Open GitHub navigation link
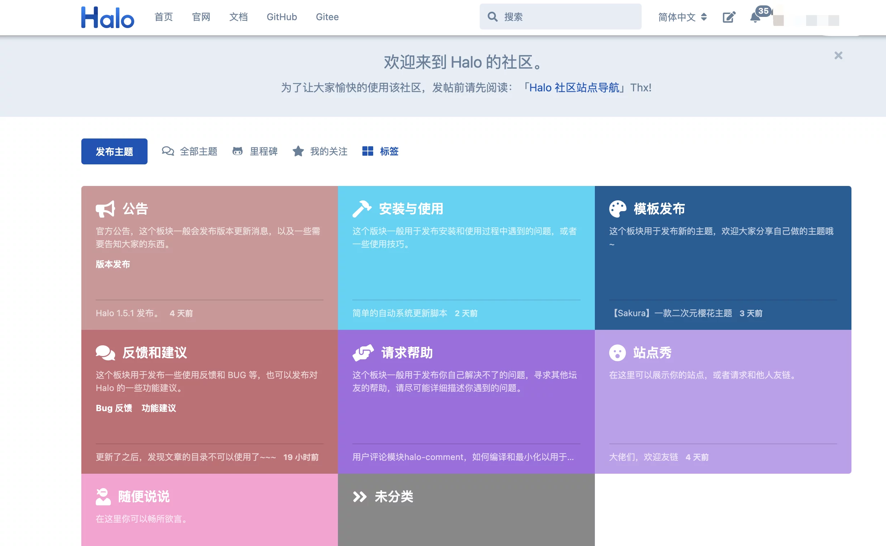This screenshot has width=886, height=546. (x=282, y=17)
